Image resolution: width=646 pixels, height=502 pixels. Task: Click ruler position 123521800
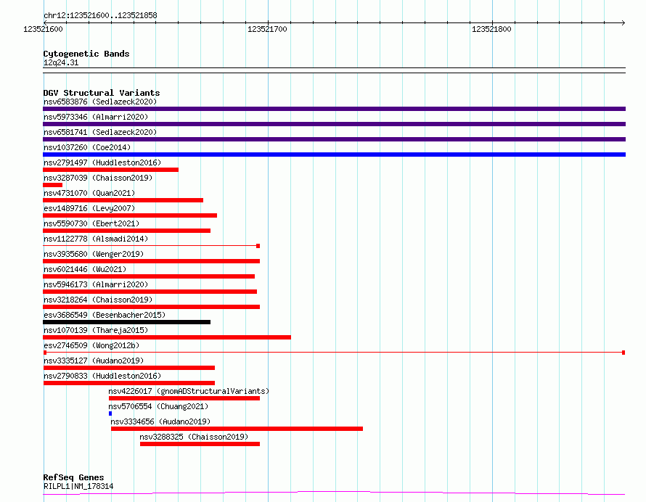(491, 29)
